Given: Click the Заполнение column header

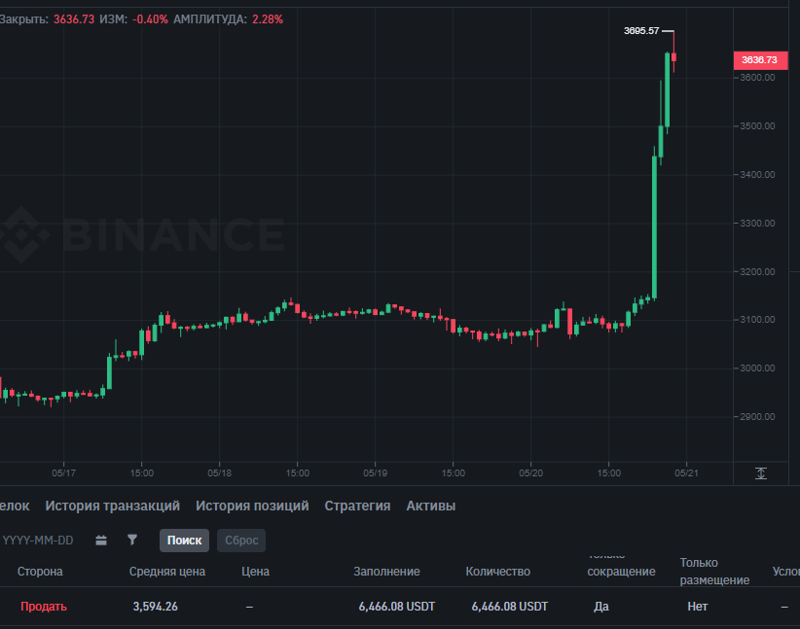Looking at the screenshot, I should click(x=386, y=572).
